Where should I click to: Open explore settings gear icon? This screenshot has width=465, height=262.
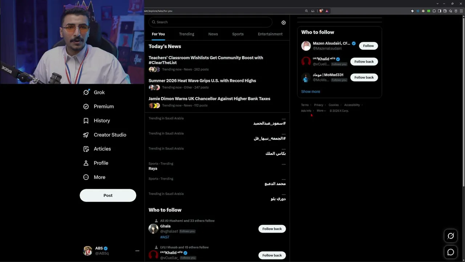[x=284, y=23]
